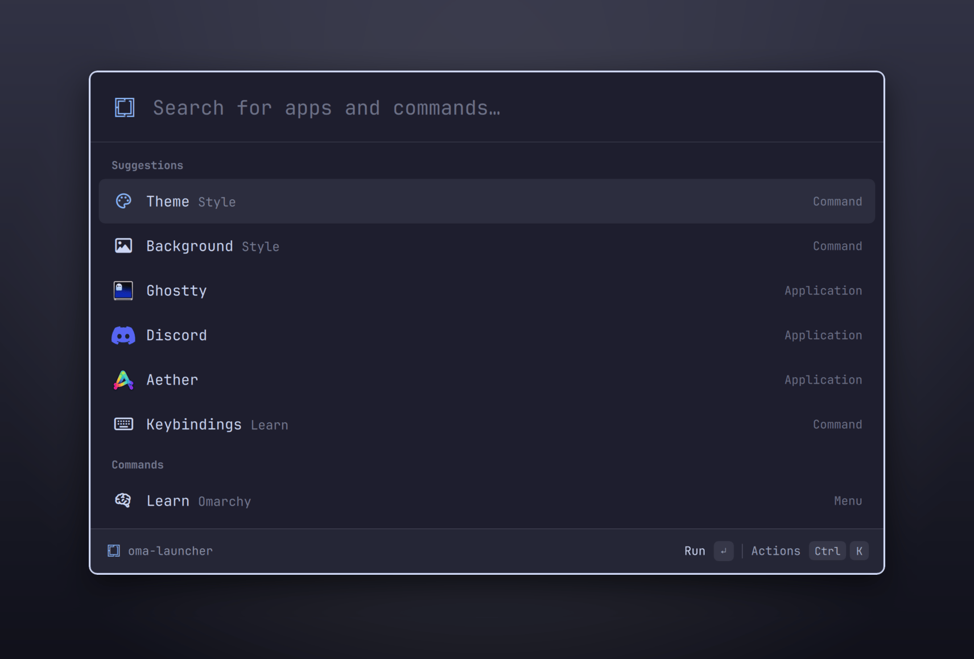This screenshot has height=659, width=974.
Task: Launch the Discord application entry
Action: point(487,335)
